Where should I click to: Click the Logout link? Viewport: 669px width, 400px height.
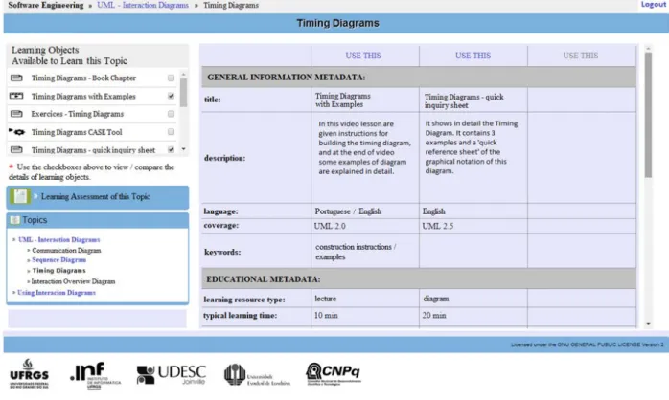(653, 4)
